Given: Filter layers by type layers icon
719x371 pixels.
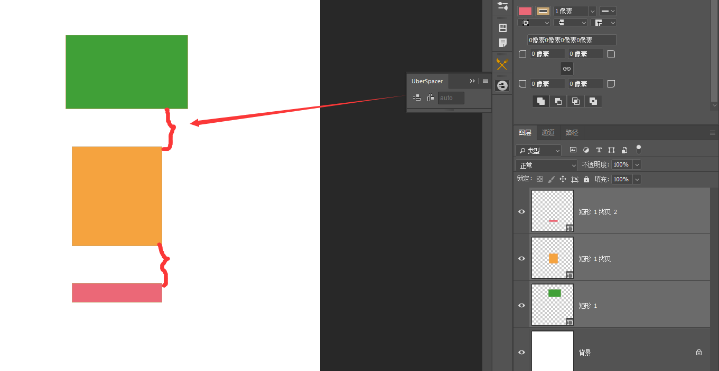Looking at the screenshot, I should tap(599, 150).
